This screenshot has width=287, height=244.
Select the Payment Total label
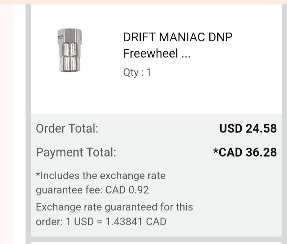tap(76, 152)
